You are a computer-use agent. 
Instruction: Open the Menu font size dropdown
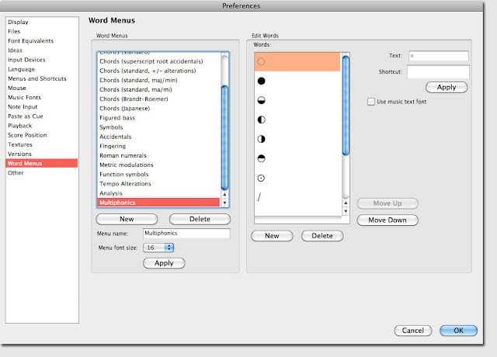(158, 248)
